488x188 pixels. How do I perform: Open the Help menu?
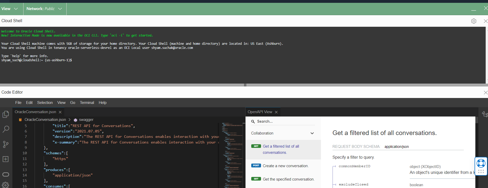[103, 103]
